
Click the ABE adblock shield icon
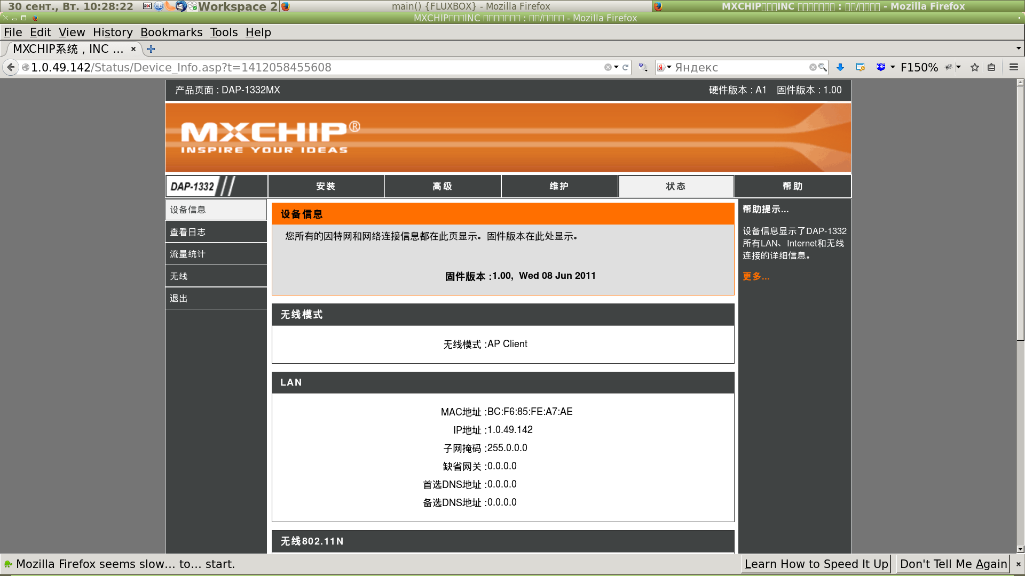[881, 67]
